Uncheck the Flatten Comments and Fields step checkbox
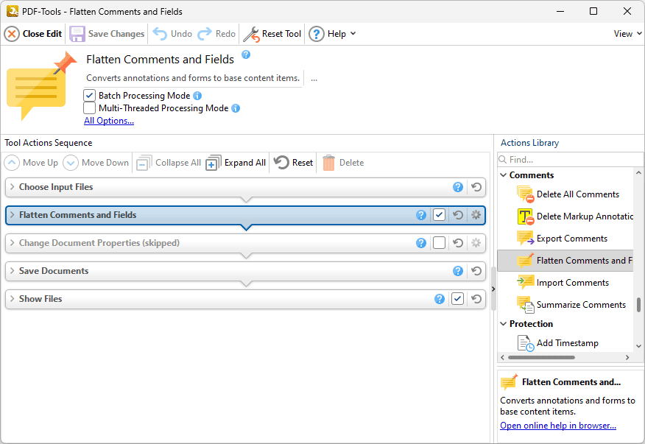645x444 pixels. (x=439, y=215)
